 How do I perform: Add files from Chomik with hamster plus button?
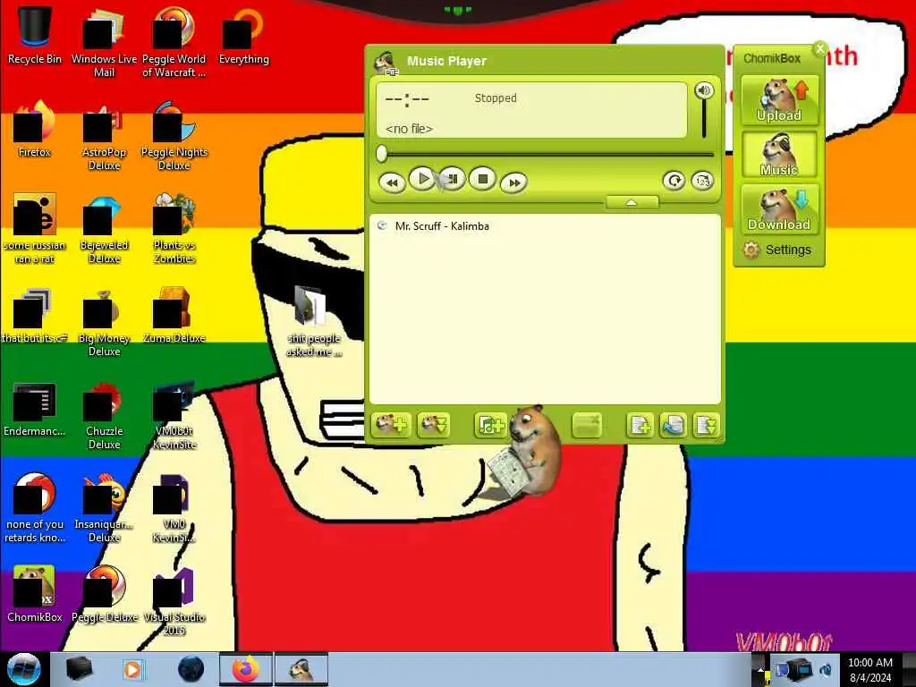[x=391, y=425]
